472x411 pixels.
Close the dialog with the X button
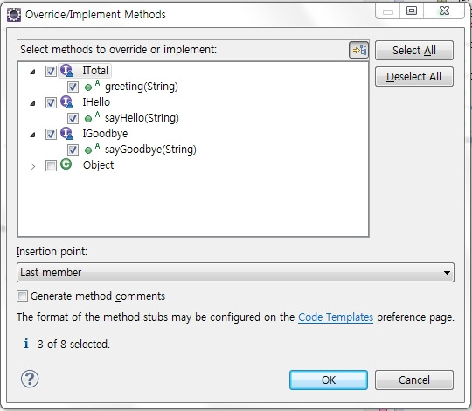[444, 11]
